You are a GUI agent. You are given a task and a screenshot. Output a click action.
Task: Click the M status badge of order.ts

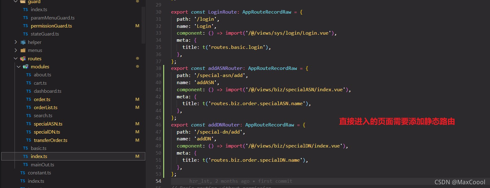(x=137, y=99)
